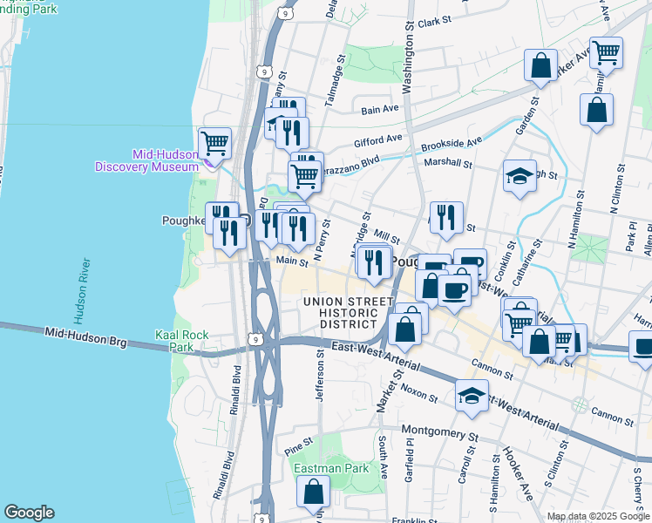Click the Washington St label

coord(408,58)
